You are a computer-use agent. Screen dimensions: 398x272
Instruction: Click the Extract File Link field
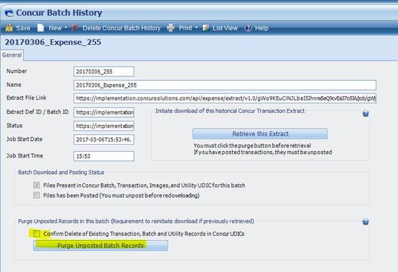tap(225, 98)
